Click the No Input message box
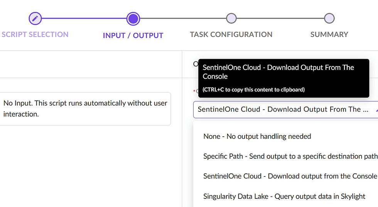 point(85,109)
